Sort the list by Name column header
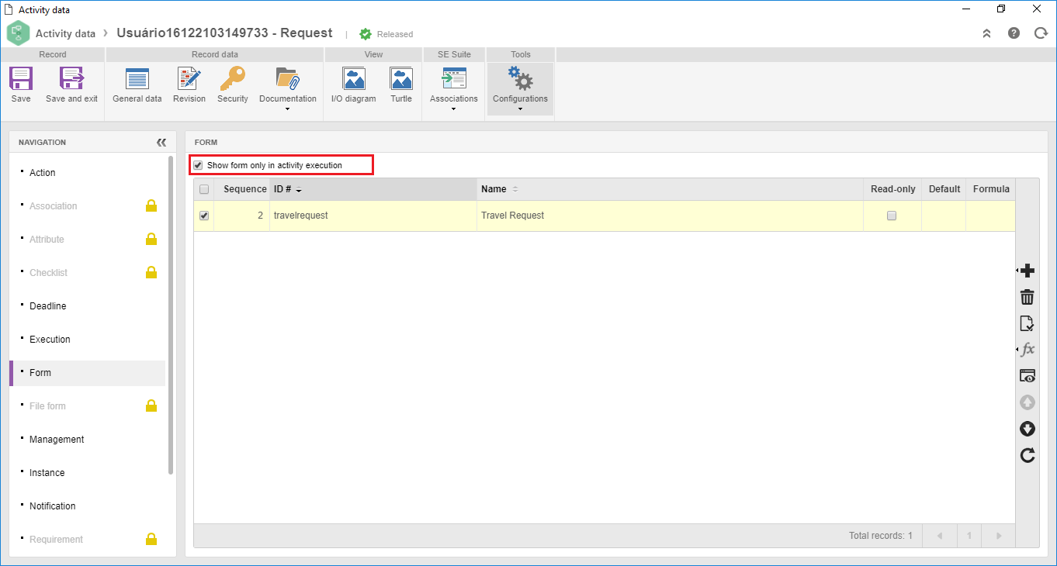This screenshot has width=1057, height=566. (x=494, y=189)
